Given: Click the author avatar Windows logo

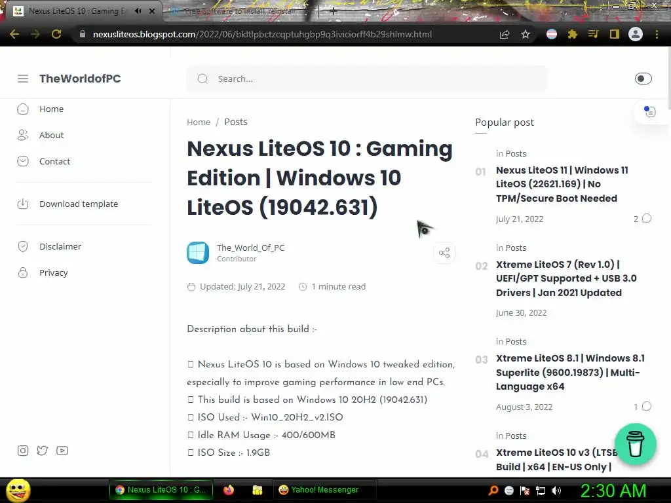Looking at the screenshot, I should 198,253.
